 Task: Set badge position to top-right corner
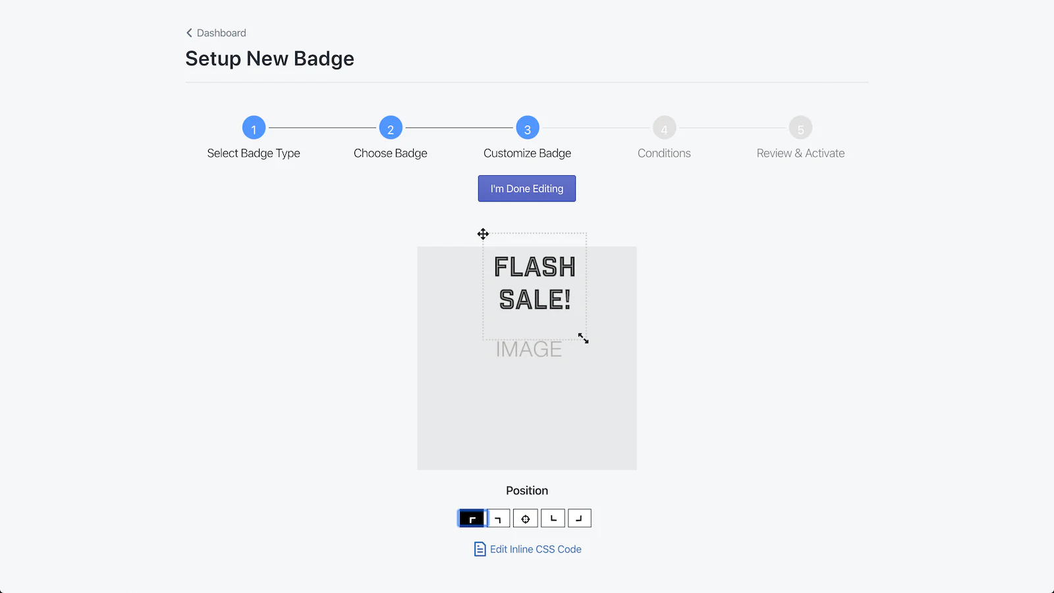click(x=499, y=519)
